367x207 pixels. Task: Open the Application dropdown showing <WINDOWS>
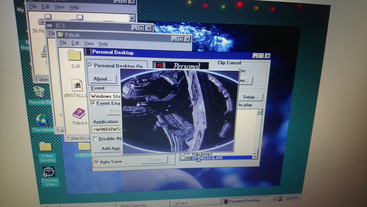107,129
